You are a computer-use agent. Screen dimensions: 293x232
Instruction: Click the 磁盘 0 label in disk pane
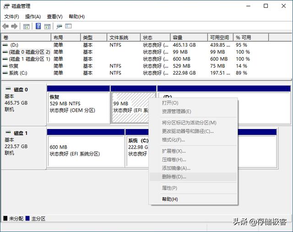pos(21,90)
